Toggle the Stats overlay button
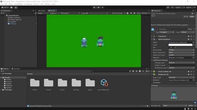This screenshot has width=197, height=110. tap(139, 13)
